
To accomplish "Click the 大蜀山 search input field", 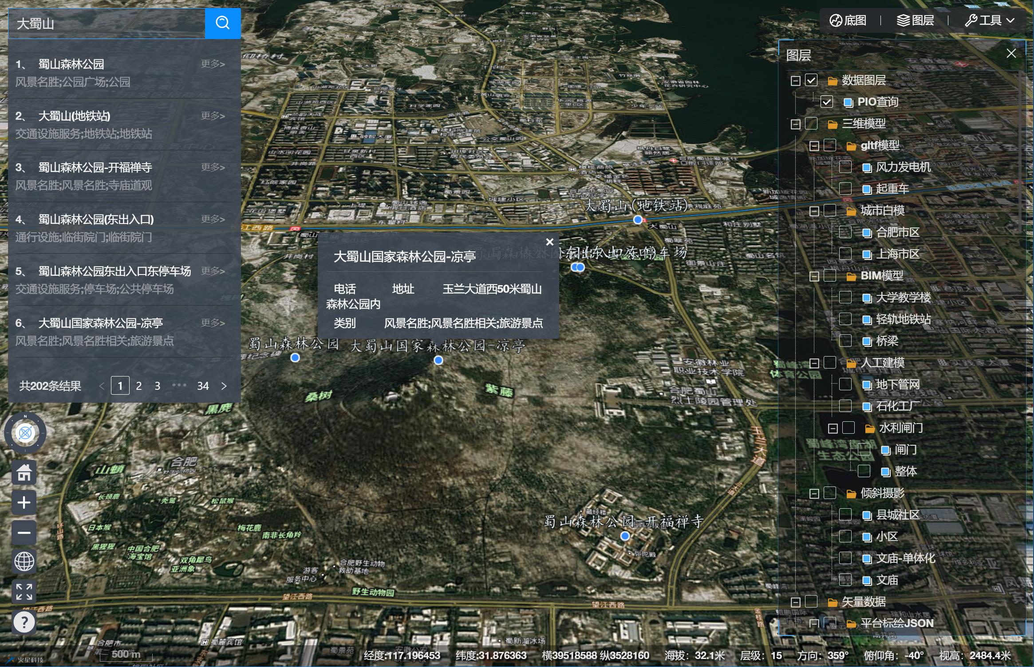I will [x=107, y=23].
